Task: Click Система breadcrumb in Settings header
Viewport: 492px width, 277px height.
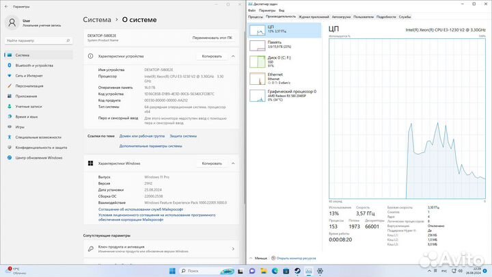Action: coord(97,19)
